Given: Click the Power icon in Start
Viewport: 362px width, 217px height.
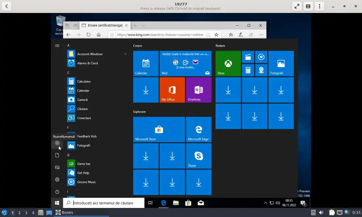Looking at the screenshot, I should [x=57, y=192].
